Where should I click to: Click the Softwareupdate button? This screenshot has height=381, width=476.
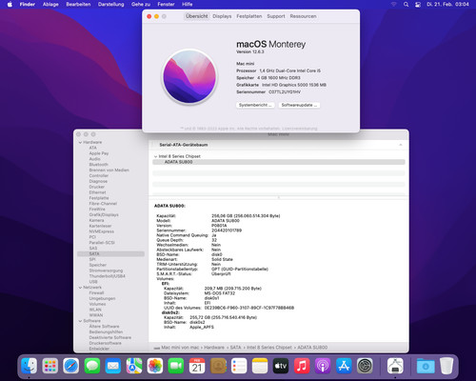pos(299,105)
